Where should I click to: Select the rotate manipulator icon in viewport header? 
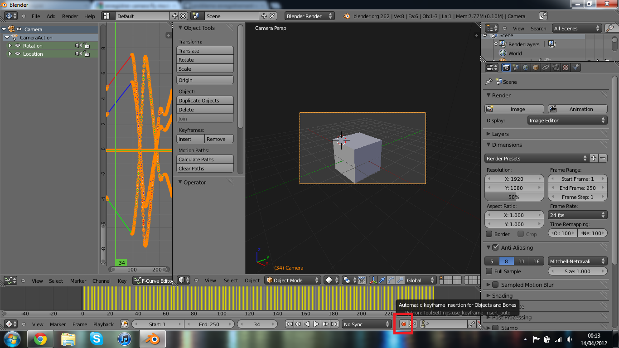(x=392, y=280)
